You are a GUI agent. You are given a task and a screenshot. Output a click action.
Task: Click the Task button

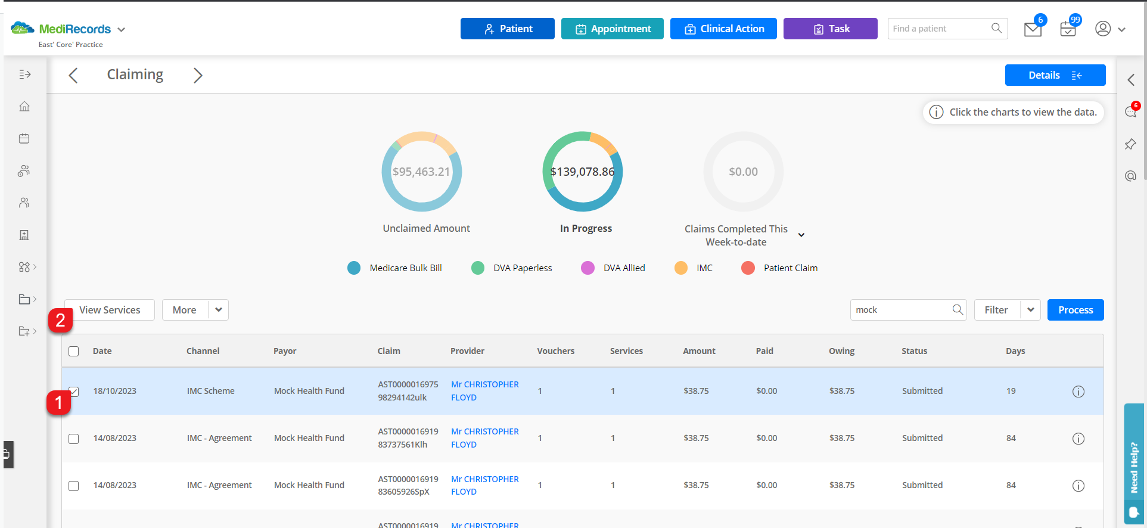coord(831,29)
